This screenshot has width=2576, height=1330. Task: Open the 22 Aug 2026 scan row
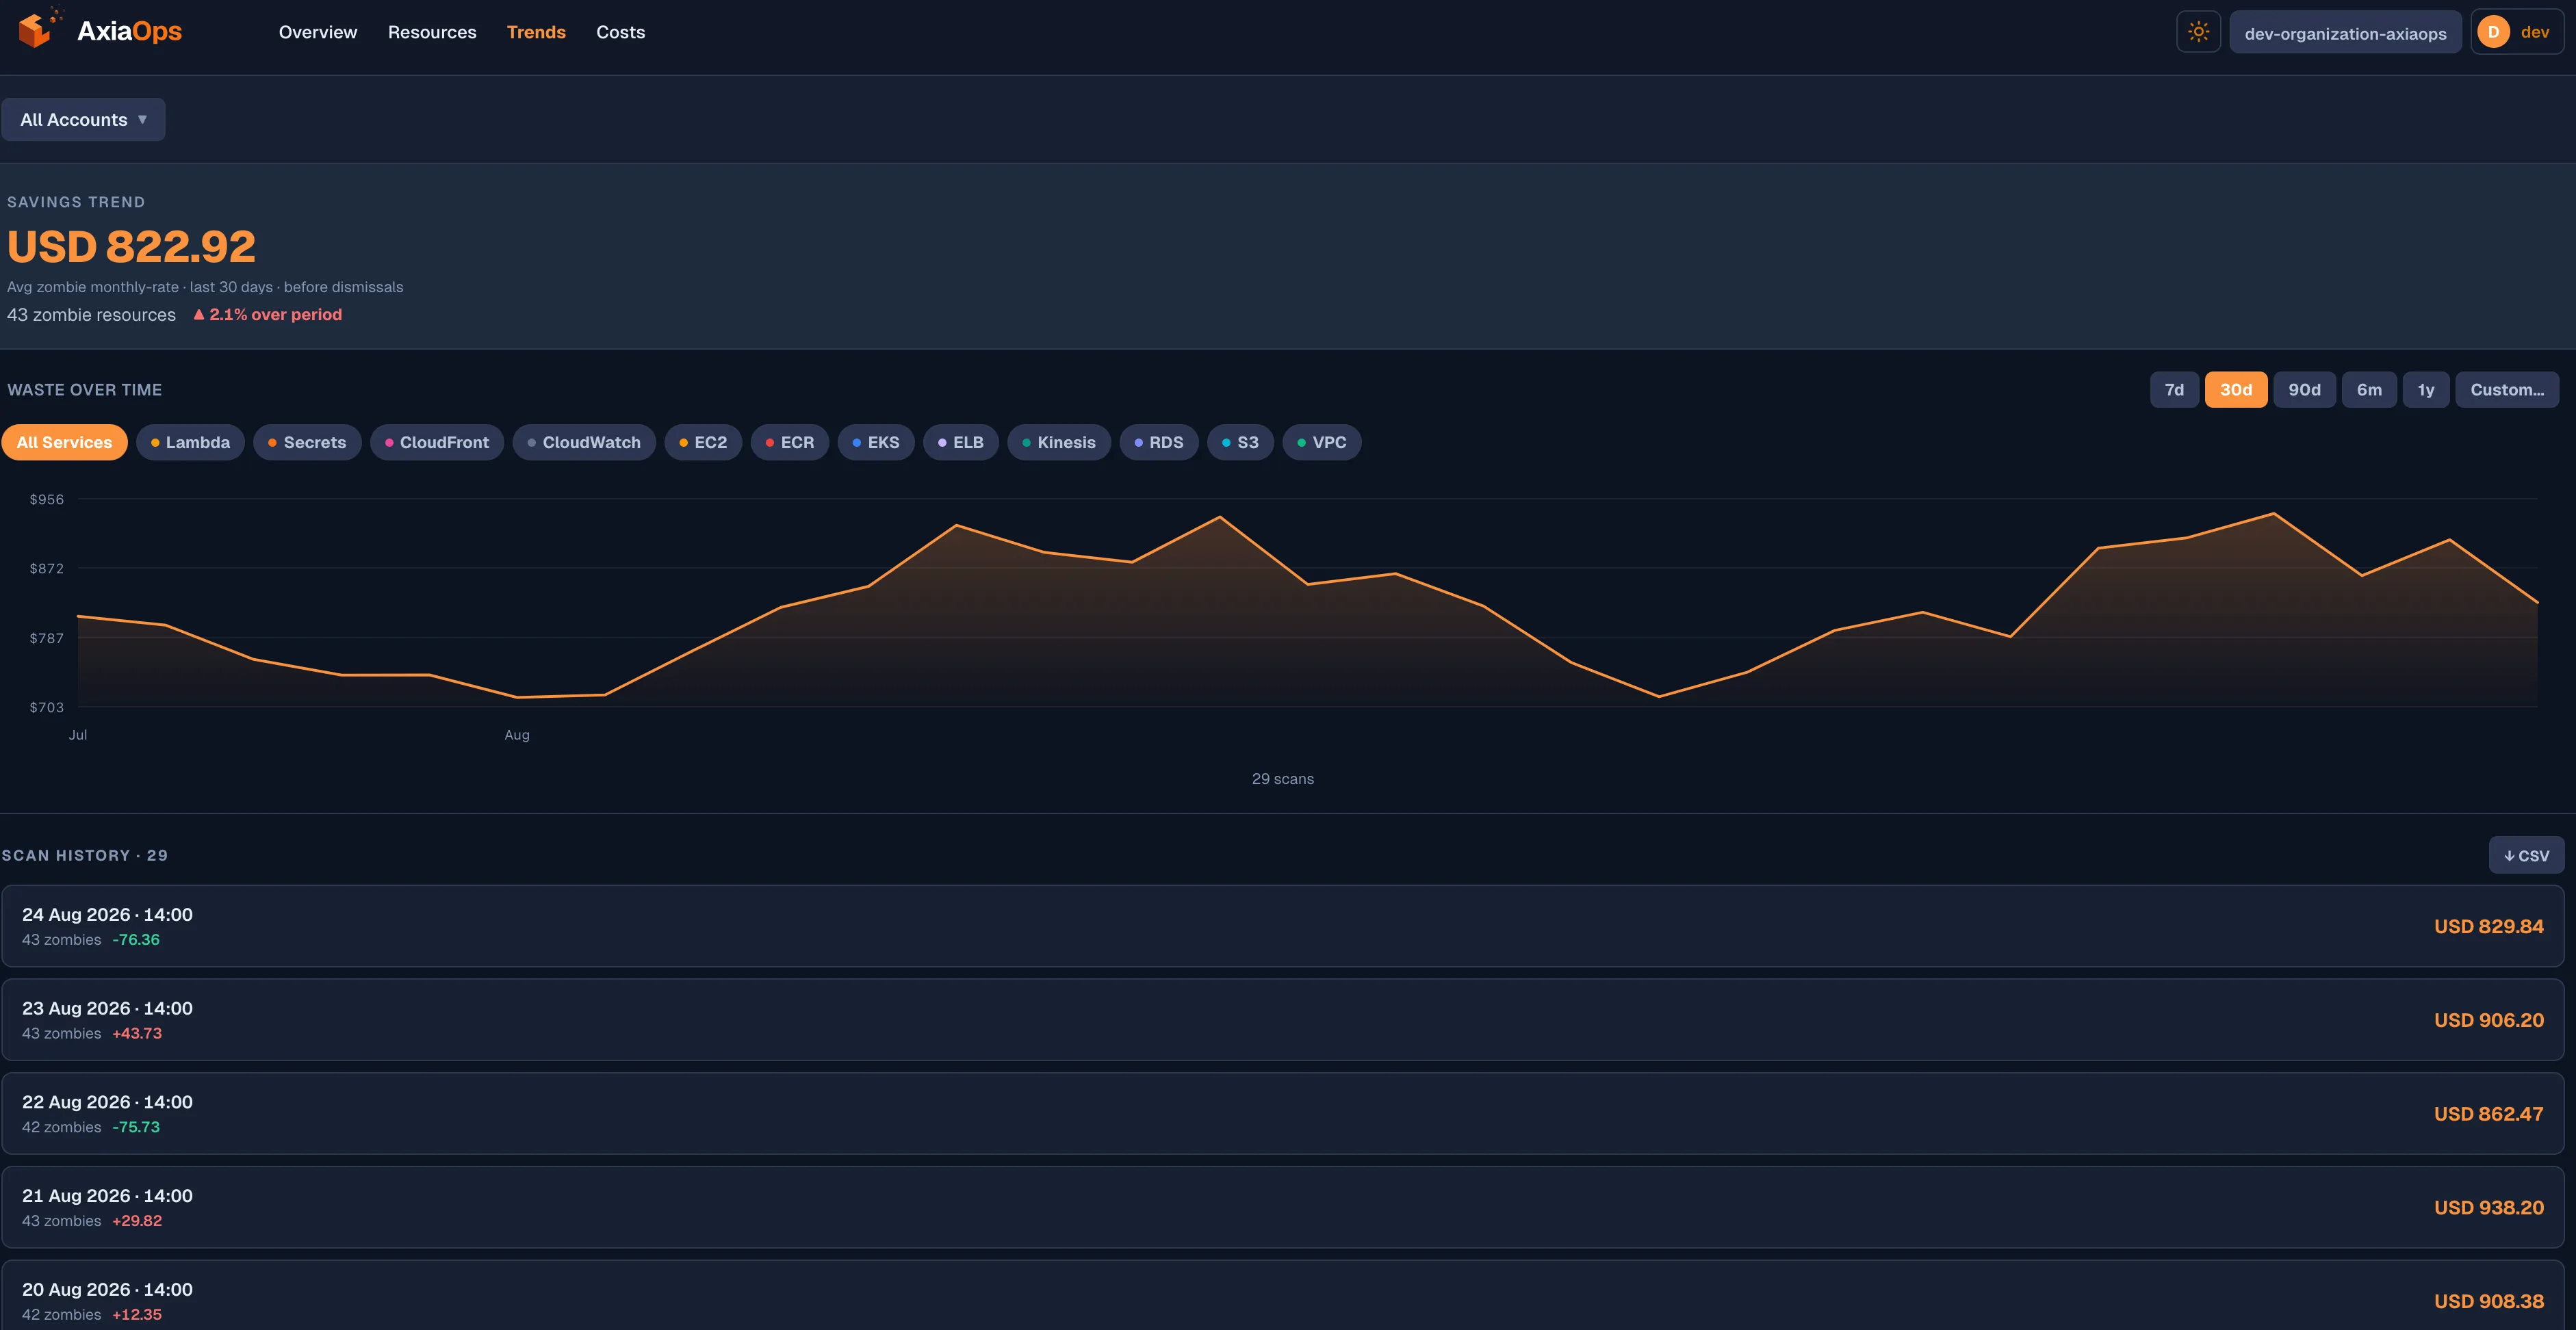coord(1283,1114)
